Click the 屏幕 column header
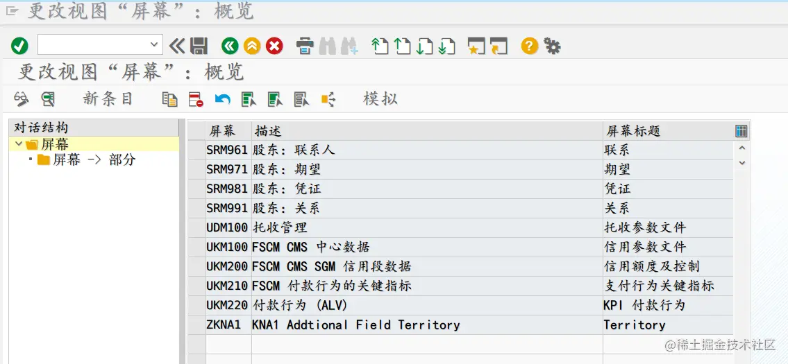Image resolution: width=788 pixels, height=364 pixels. pyautogui.click(x=228, y=131)
